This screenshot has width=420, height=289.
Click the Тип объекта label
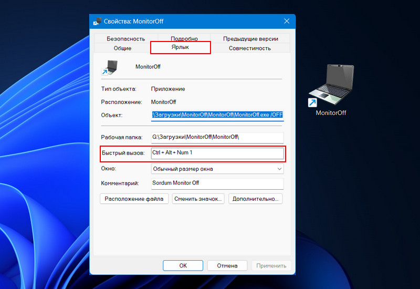tap(119, 89)
